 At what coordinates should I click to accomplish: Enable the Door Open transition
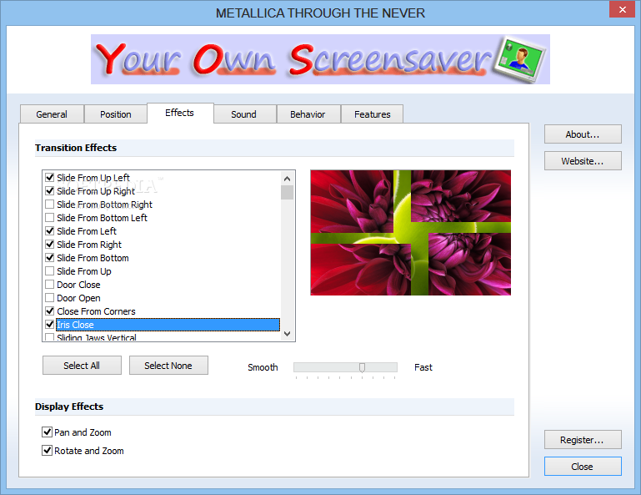coord(50,298)
